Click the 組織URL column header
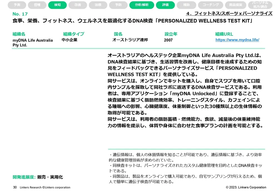The width and height of the screenshot is (278, 192). coord(224,34)
